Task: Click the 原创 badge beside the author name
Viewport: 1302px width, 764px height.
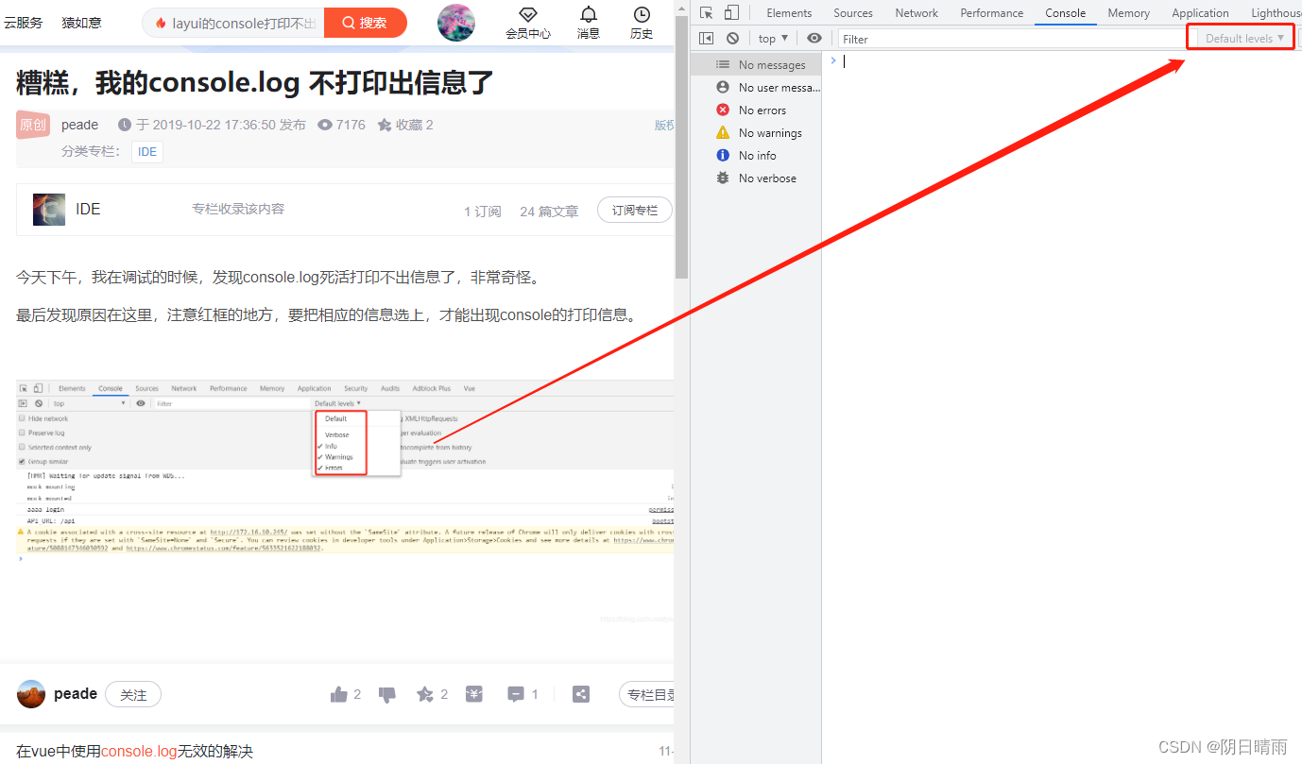Action: (33, 125)
